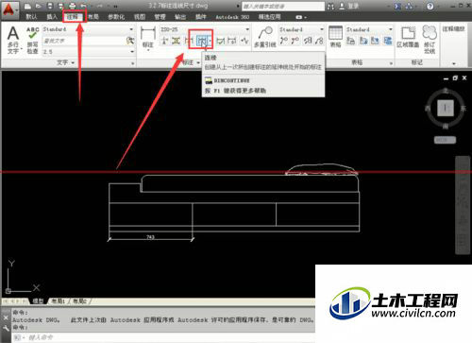Screen dimensions: 472x343
Task: Click the command line wrench customize icon
Action: click(x=6, y=329)
